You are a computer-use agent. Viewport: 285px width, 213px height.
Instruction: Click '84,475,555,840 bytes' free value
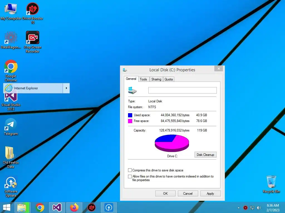pos(175,121)
